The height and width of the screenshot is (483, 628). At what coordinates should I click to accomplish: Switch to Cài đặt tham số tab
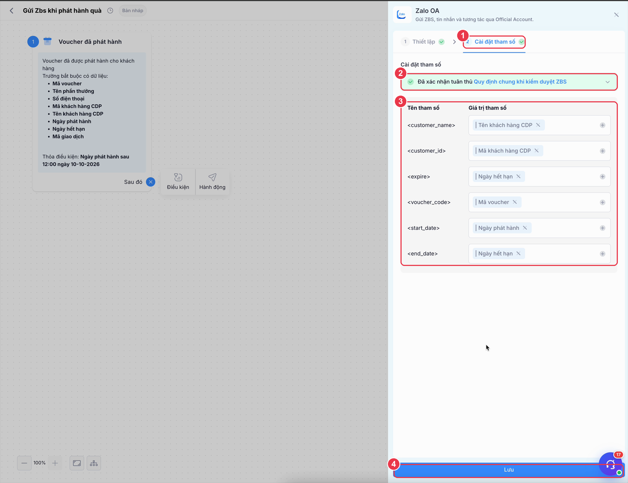coord(495,42)
